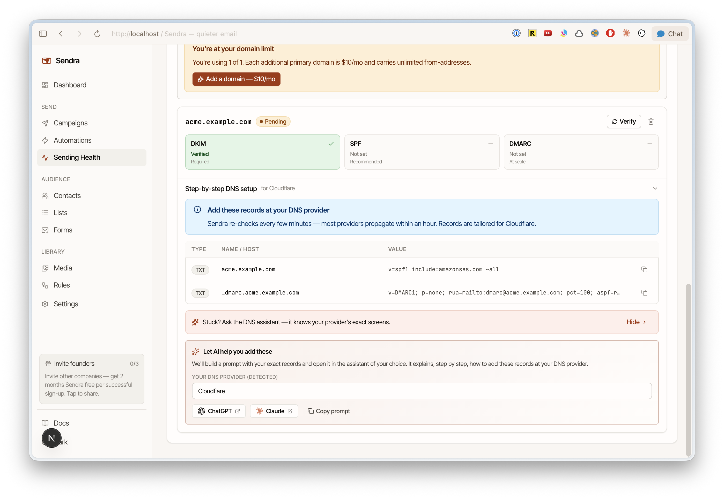Click the VALUE column header
Screen dimensions: 724x499
[x=397, y=249]
